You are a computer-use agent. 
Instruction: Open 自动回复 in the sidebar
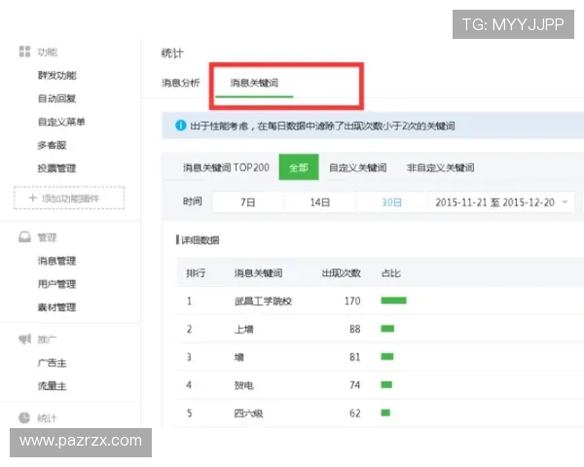[x=57, y=98]
